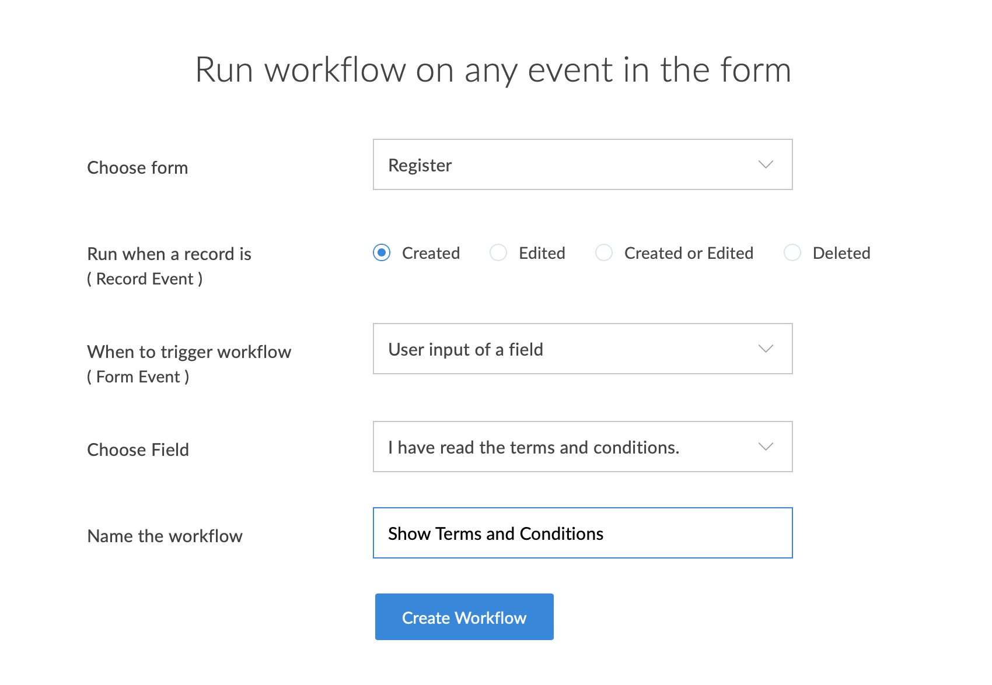This screenshot has height=685, width=992.
Task: Click the Name the workflow label
Action: (165, 536)
